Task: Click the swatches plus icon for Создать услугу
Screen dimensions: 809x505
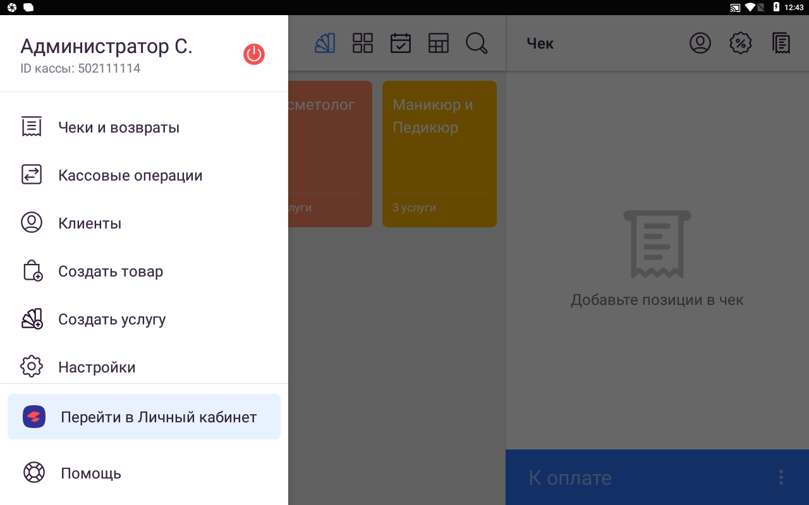Action: coord(32,319)
